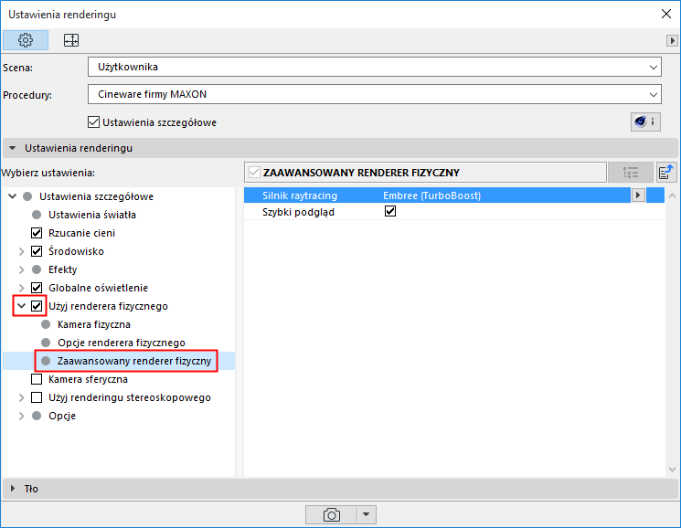Click the list view mode button

[x=631, y=173]
